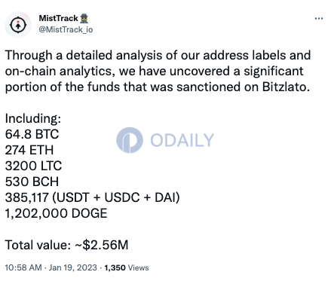Click the word Including: in the tweet
The height and width of the screenshot is (281, 331).
click(x=33, y=118)
